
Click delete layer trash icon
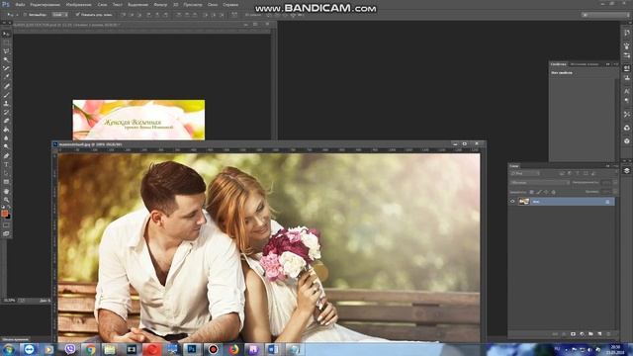point(608,334)
